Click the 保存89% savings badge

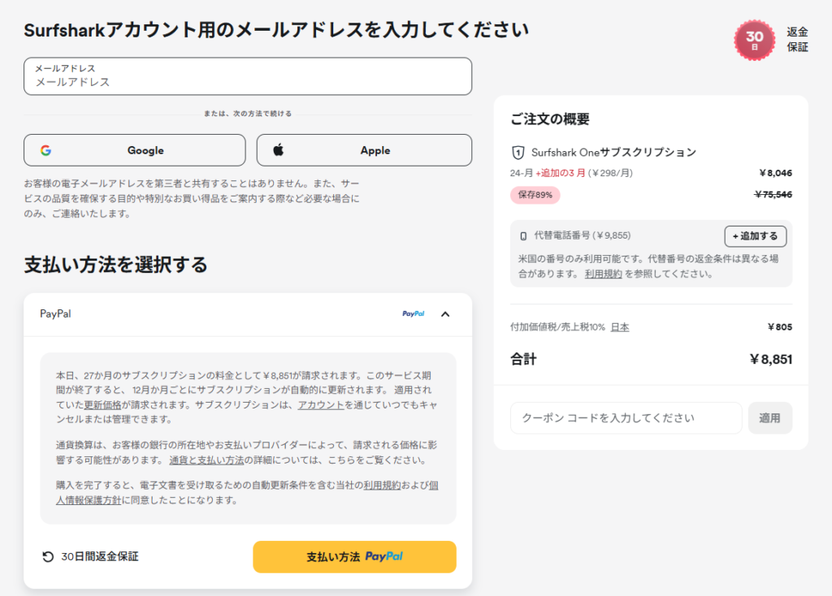coord(535,195)
